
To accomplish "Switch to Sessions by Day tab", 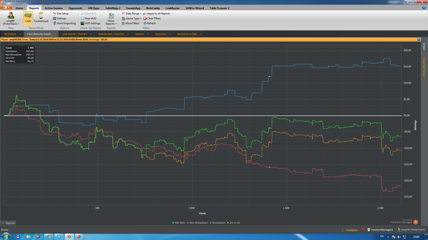I will pos(186,34).
